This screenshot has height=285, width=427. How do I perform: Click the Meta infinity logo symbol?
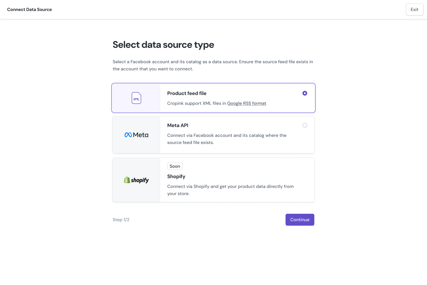[128, 135]
